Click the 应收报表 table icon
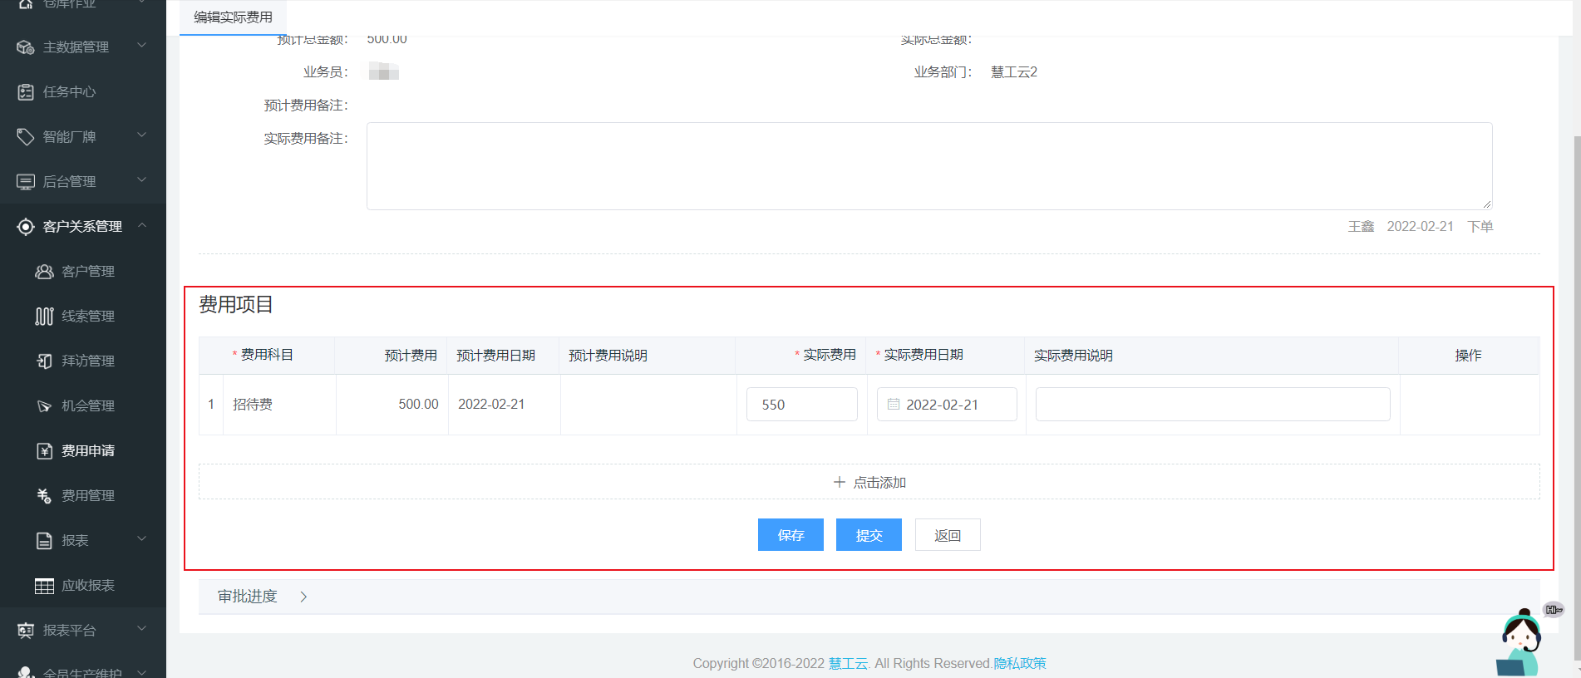Image resolution: width=1581 pixels, height=678 pixels. pos(44,586)
